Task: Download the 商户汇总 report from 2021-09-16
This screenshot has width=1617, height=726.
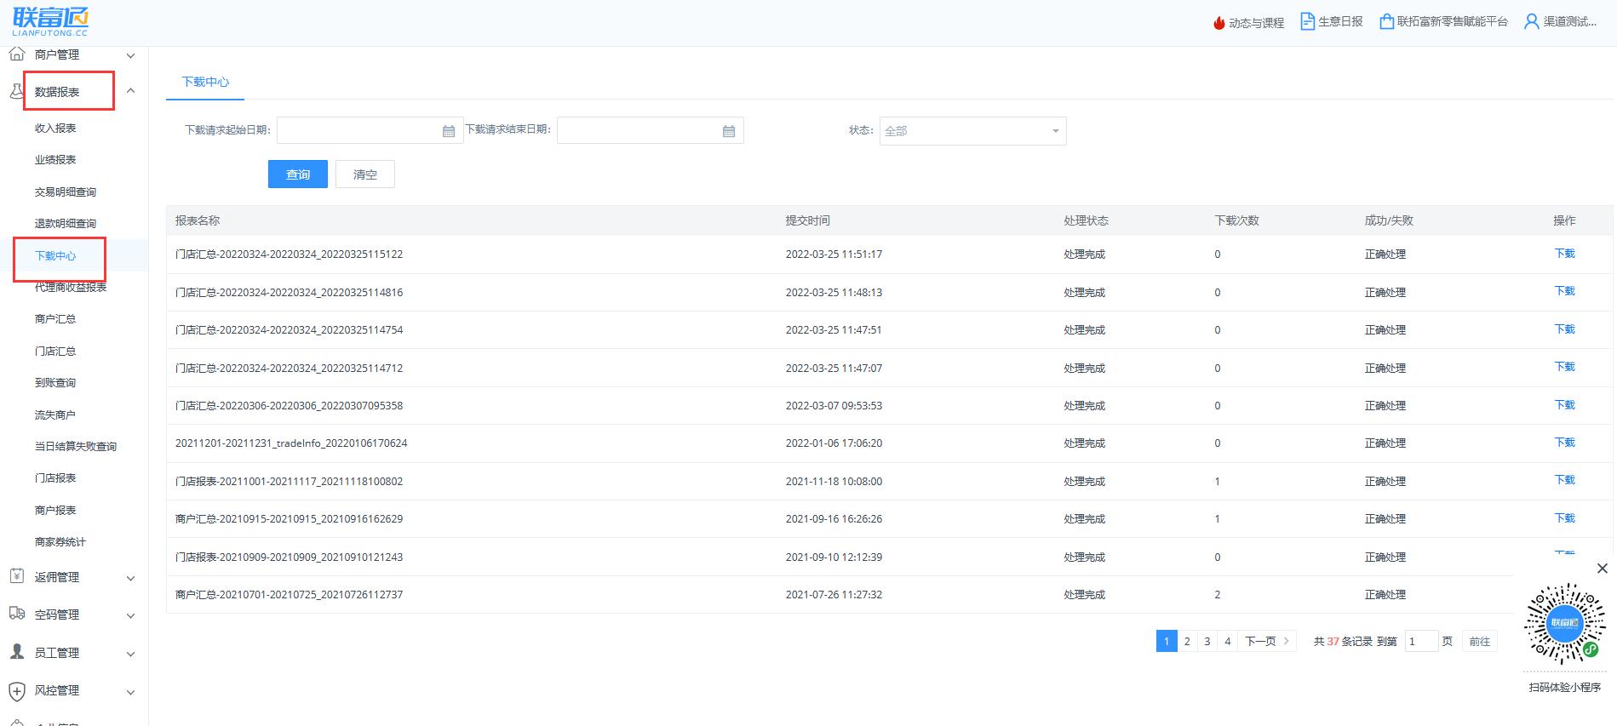Action: (x=1565, y=517)
